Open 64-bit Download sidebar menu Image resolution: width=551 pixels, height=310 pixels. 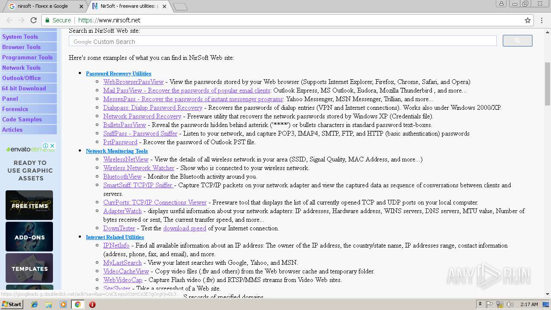[28, 88]
